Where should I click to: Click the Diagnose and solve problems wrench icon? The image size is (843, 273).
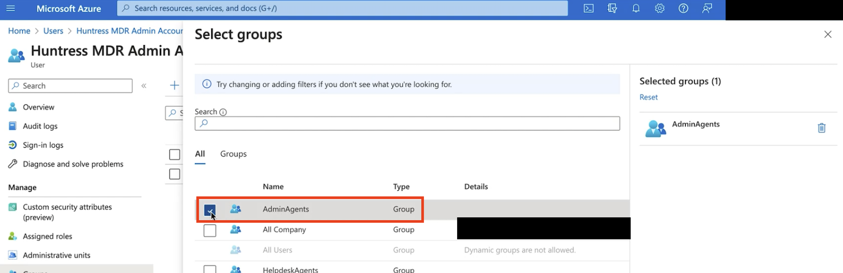(13, 164)
